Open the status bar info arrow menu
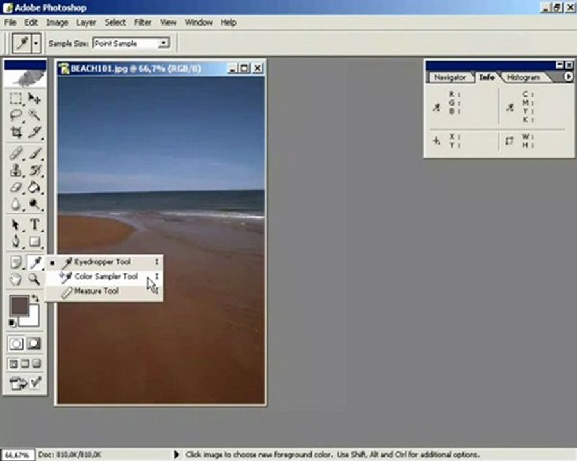Image resolution: width=577 pixels, height=461 pixels. (x=176, y=455)
